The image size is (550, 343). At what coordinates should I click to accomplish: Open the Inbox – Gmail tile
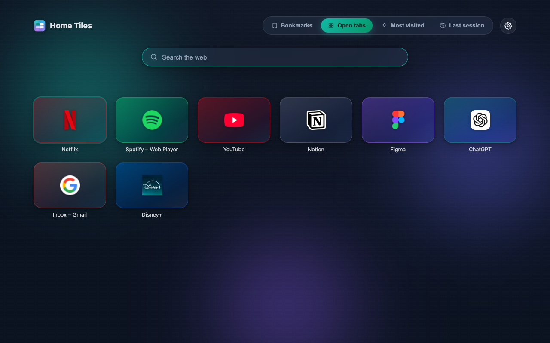point(70,185)
